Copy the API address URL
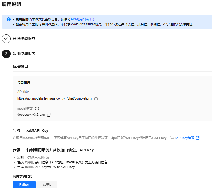The image size is (212, 190). (96, 98)
